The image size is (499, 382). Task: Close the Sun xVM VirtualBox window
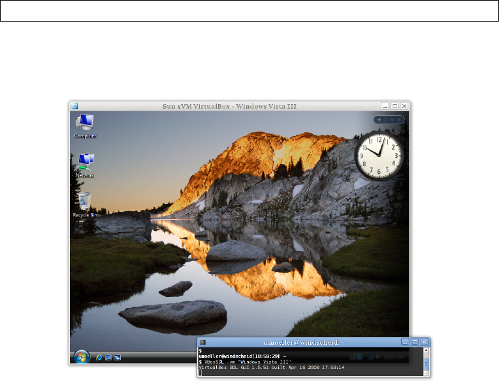pos(404,106)
